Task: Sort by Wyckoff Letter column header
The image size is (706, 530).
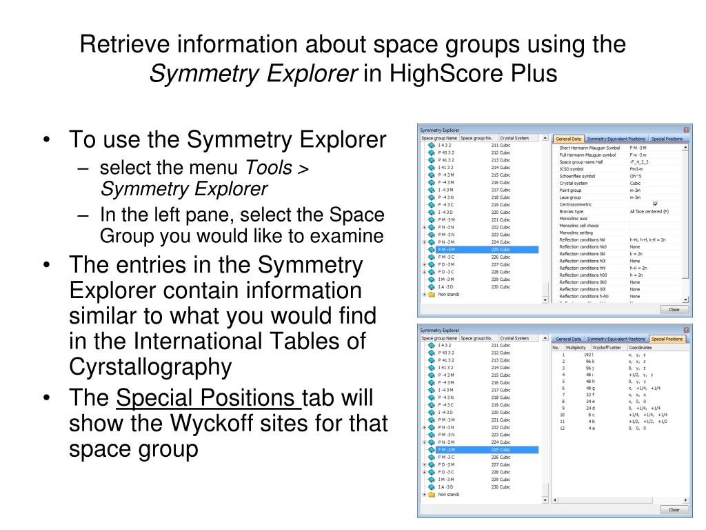Action: [609, 348]
